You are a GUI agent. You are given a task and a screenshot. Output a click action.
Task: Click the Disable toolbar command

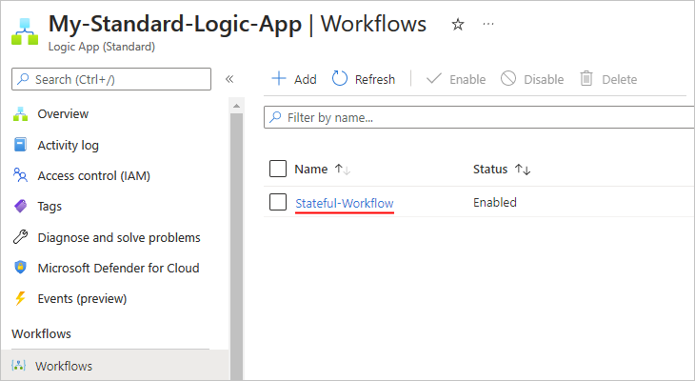coord(532,79)
